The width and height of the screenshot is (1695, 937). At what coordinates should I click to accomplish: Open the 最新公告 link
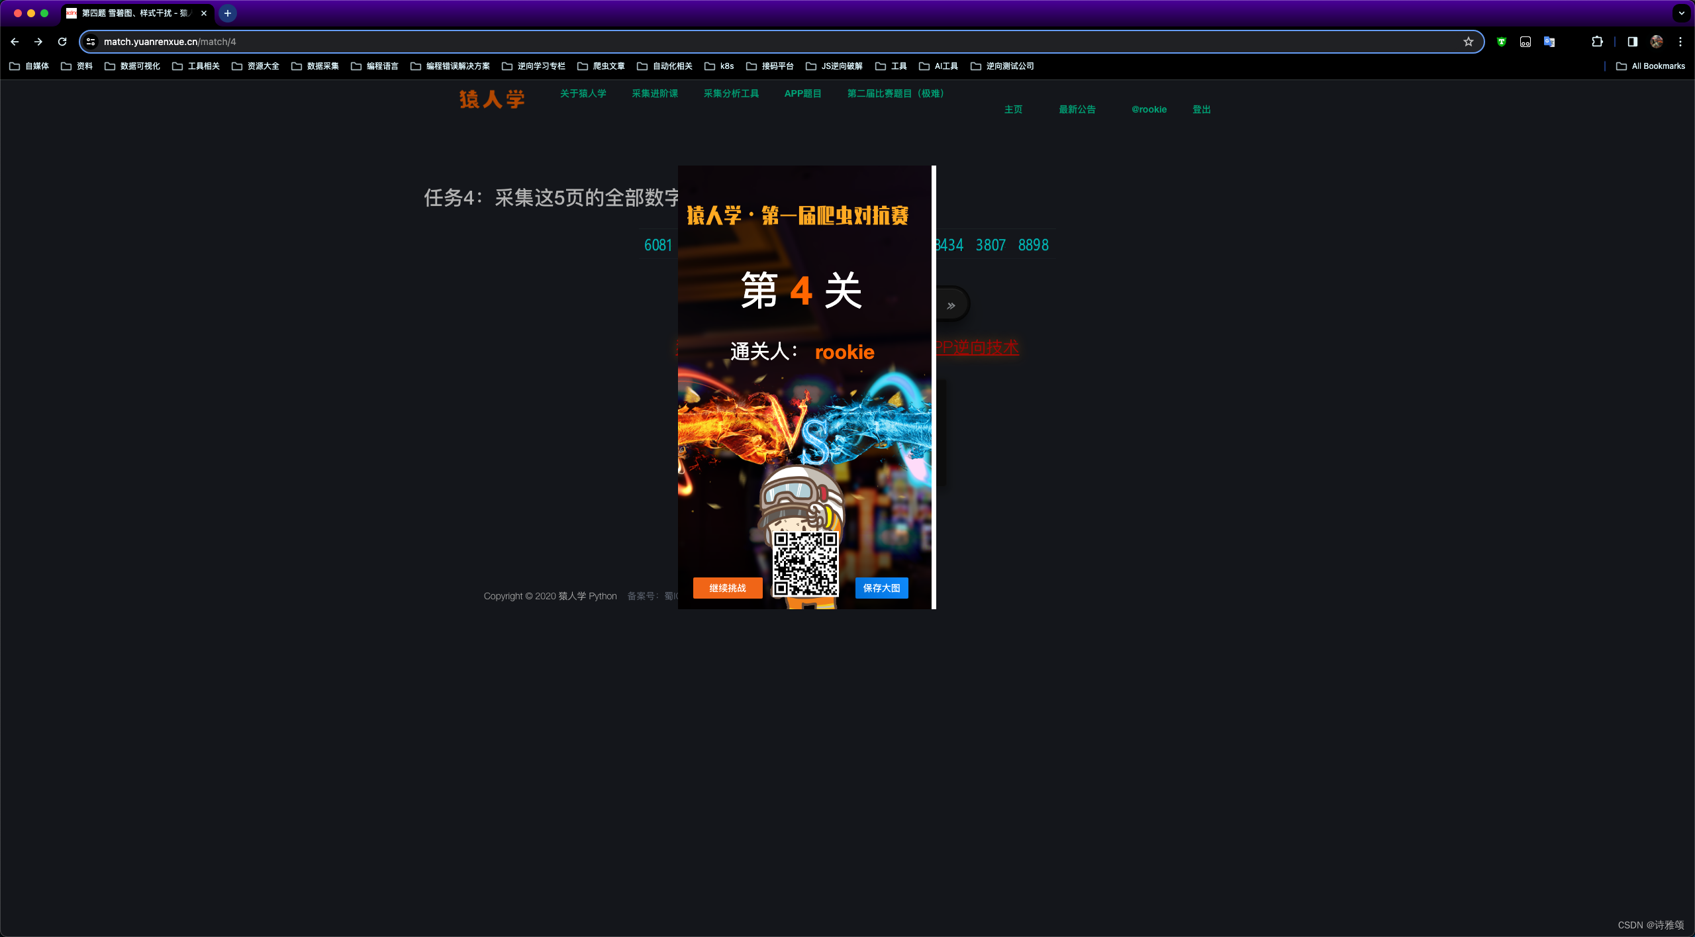[1077, 109]
